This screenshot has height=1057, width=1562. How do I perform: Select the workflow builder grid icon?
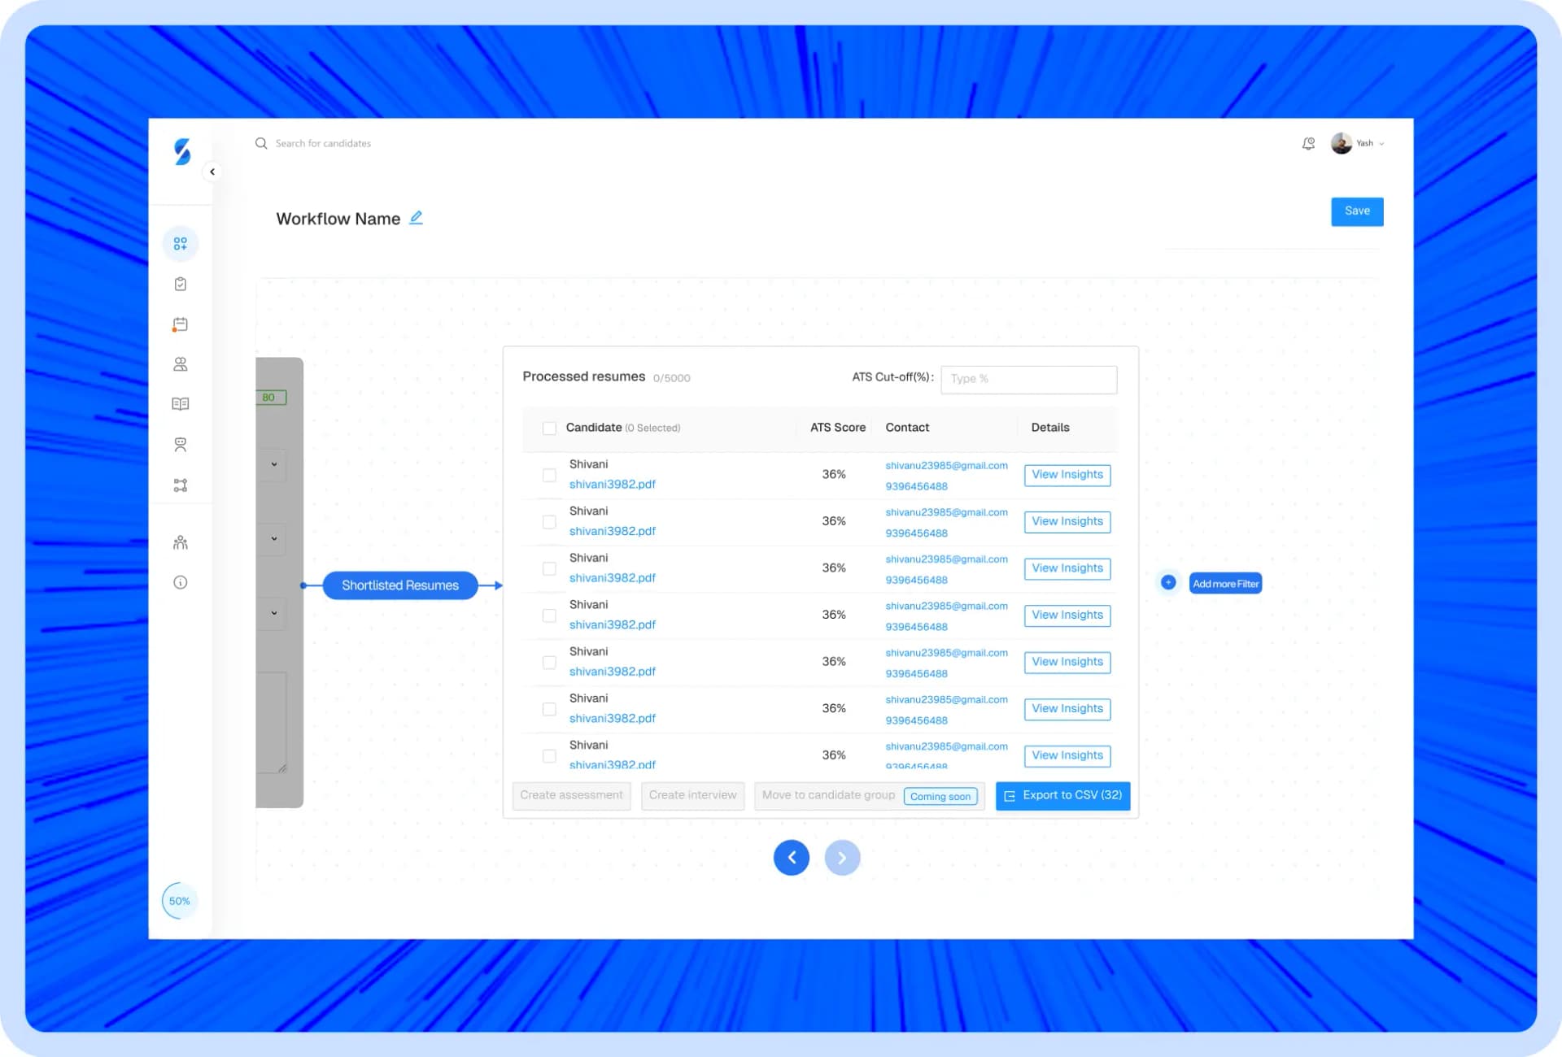point(181,242)
